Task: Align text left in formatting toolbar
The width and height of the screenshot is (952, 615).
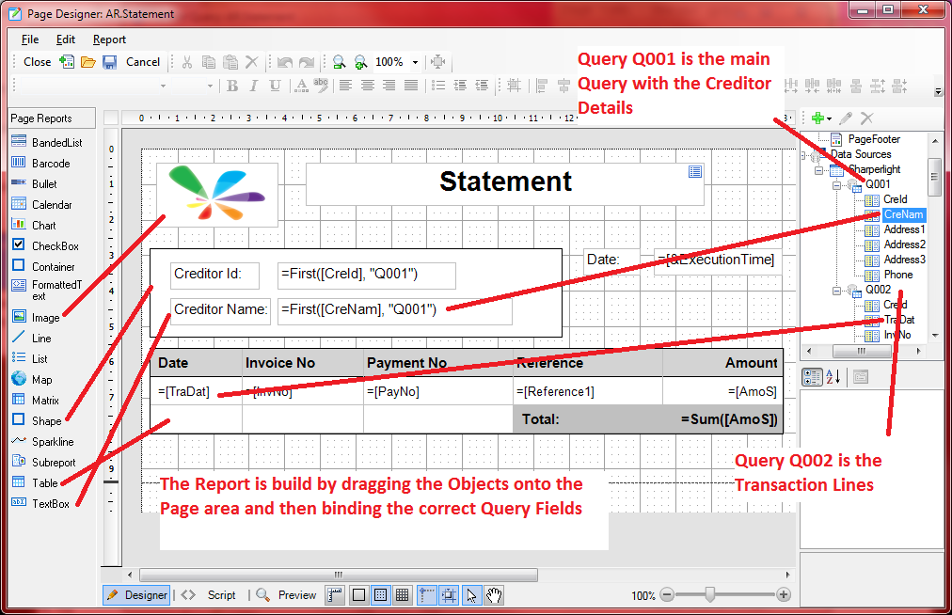Action: tap(345, 86)
